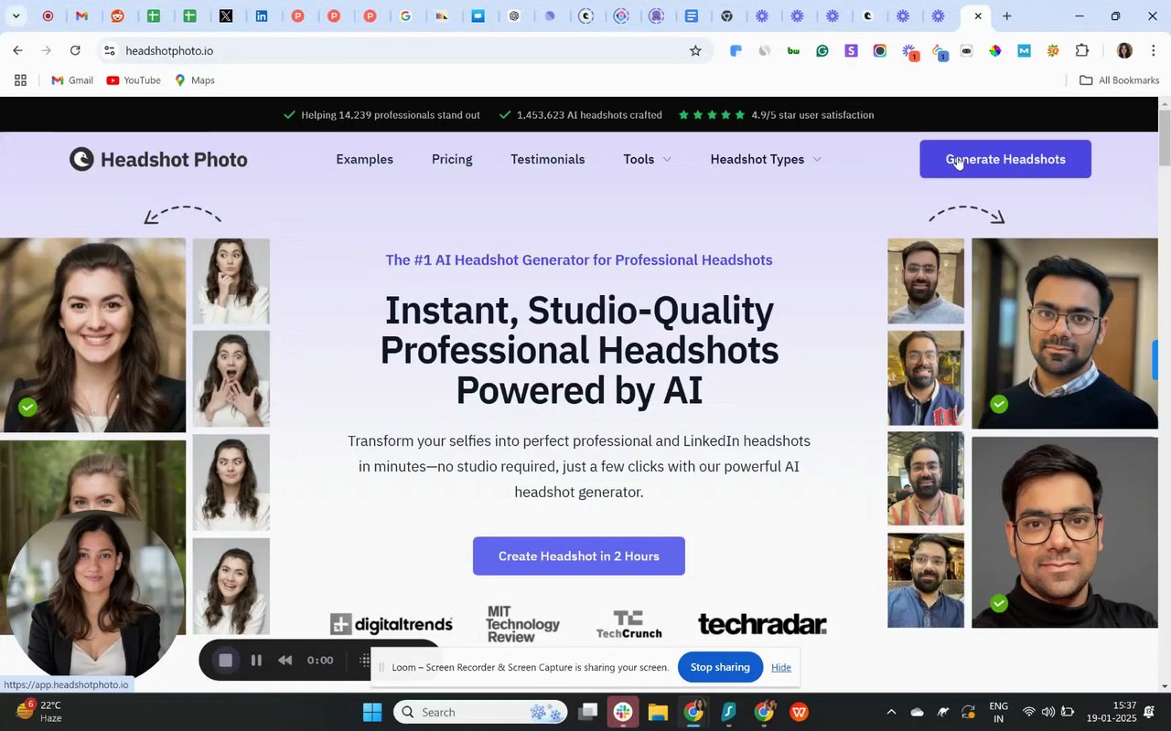Click the TechCrunch logo

[628, 624]
